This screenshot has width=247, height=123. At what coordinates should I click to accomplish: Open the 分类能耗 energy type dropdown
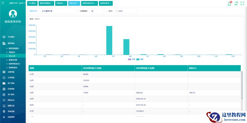point(98,11)
